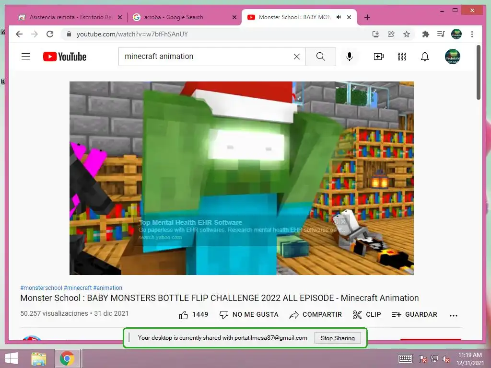Viewport: 491px width, 368px height.
Task: Click the install app icon in address bar
Action: [376, 34]
